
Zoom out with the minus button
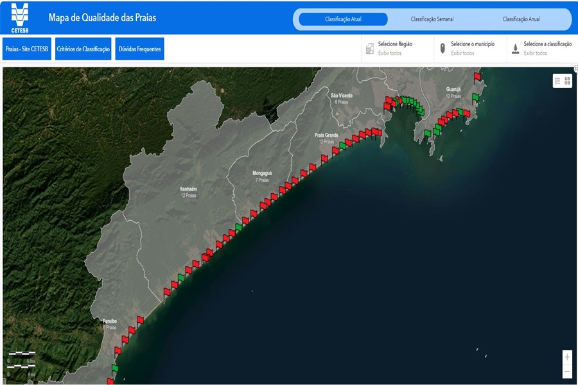click(x=567, y=372)
